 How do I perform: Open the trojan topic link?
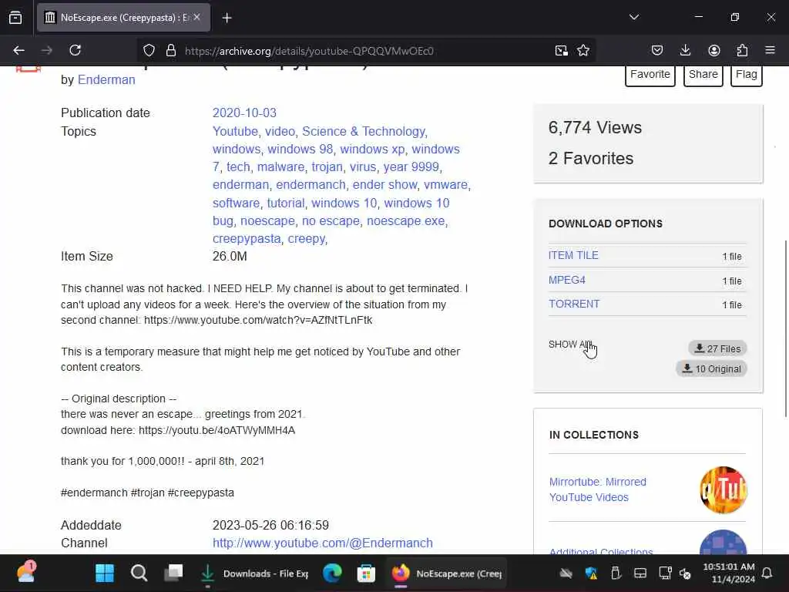click(327, 166)
